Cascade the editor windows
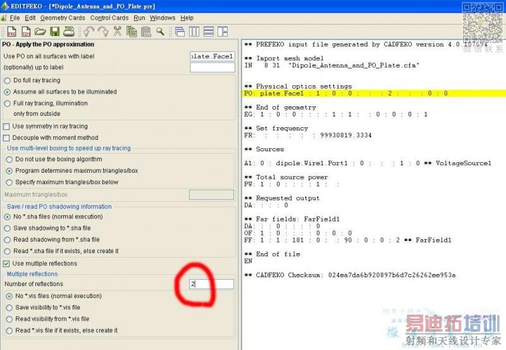Image resolution: width=506 pixels, height=350 pixels. click(x=180, y=32)
